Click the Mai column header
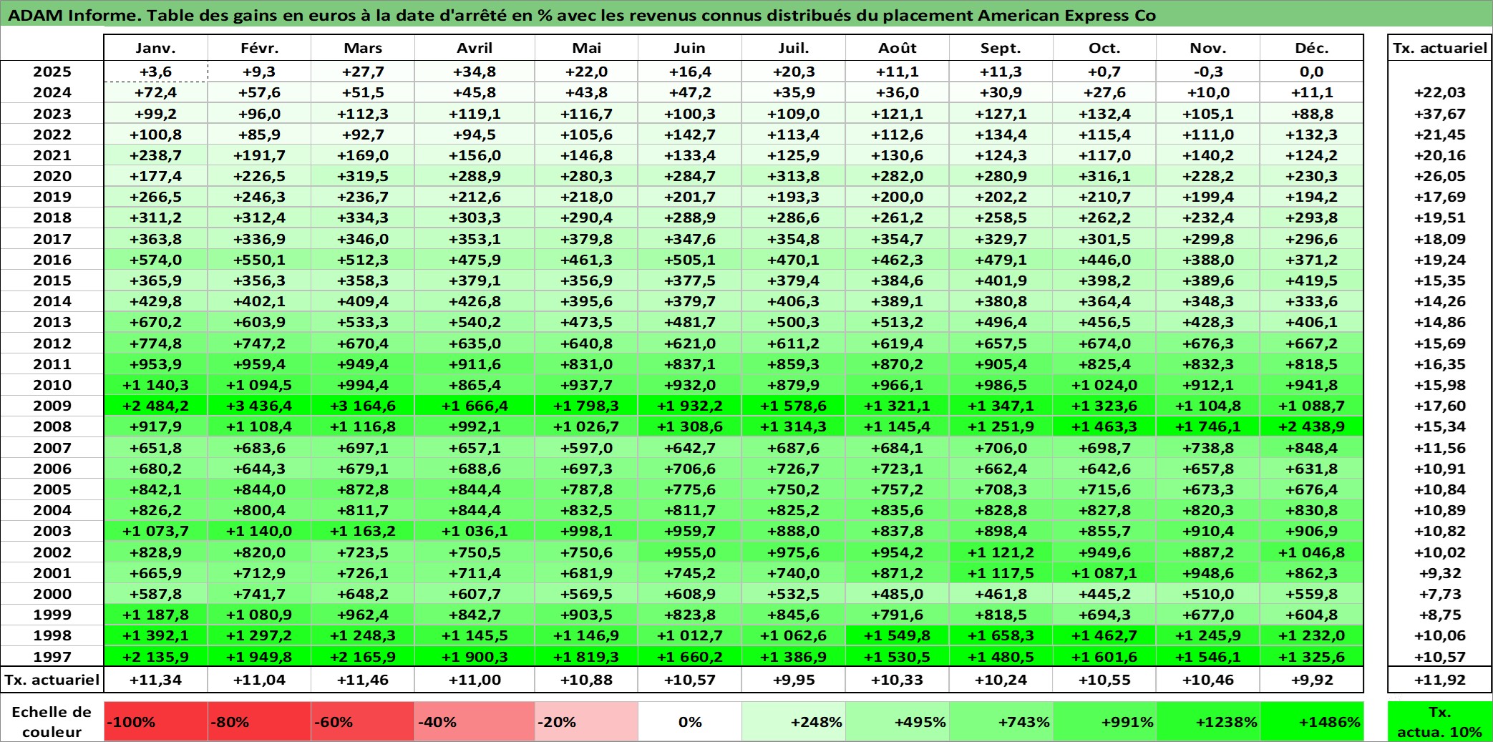The width and height of the screenshot is (1493, 742). [x=586, y=48]
